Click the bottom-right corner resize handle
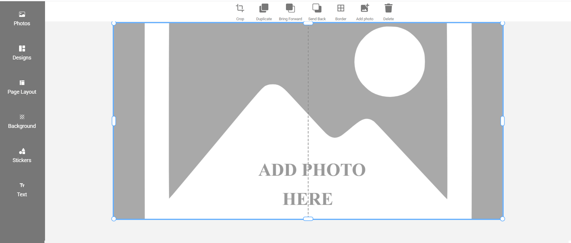The image size is (571, 243). tap(502, 219)
